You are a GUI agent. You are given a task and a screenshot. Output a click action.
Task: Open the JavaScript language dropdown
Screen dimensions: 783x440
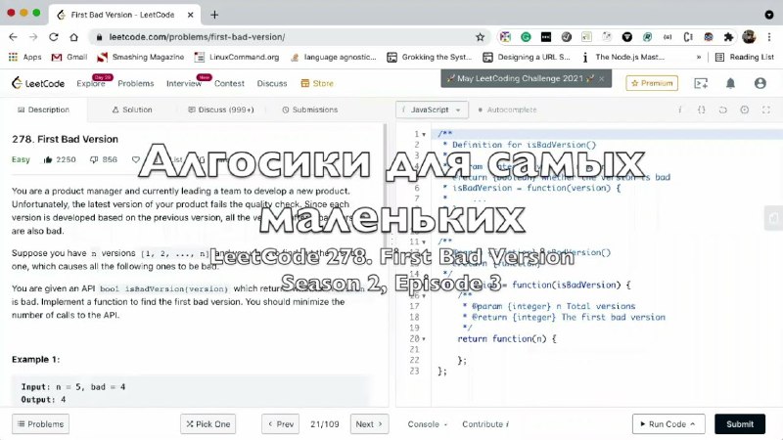click(x=432, y=110)
